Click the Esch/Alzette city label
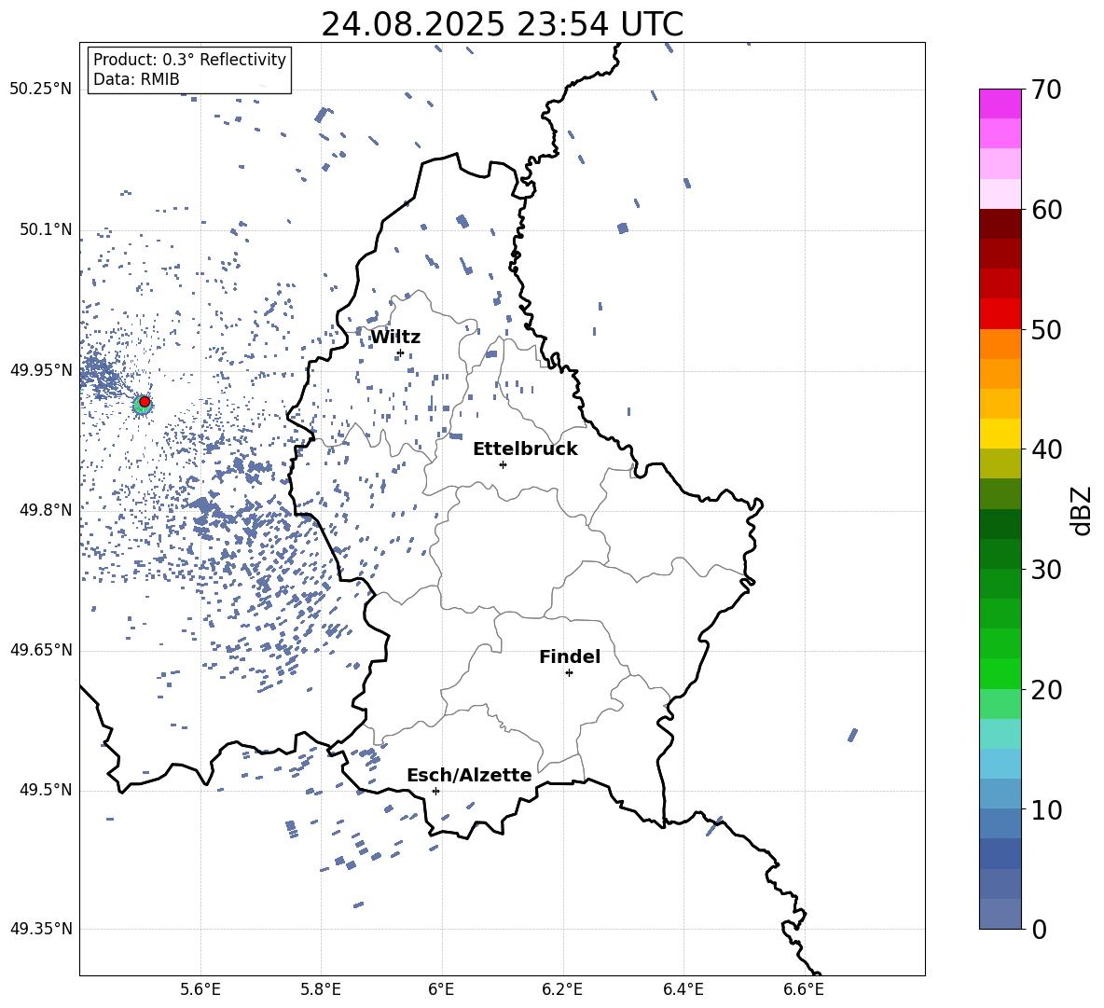 coord(469,775)
